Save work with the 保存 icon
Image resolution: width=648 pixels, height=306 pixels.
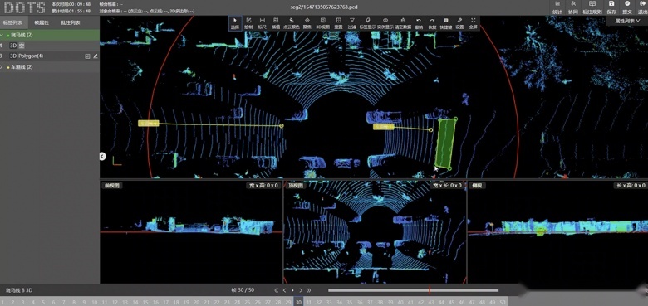611,7
